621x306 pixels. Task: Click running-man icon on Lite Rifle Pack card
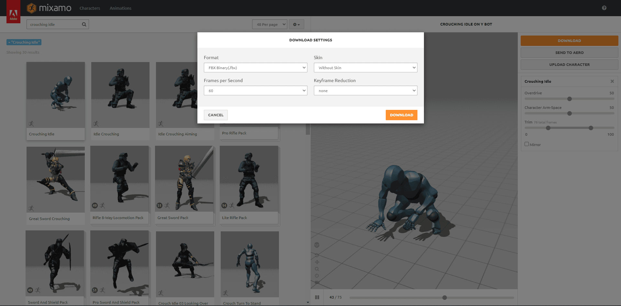pos(232,205)
